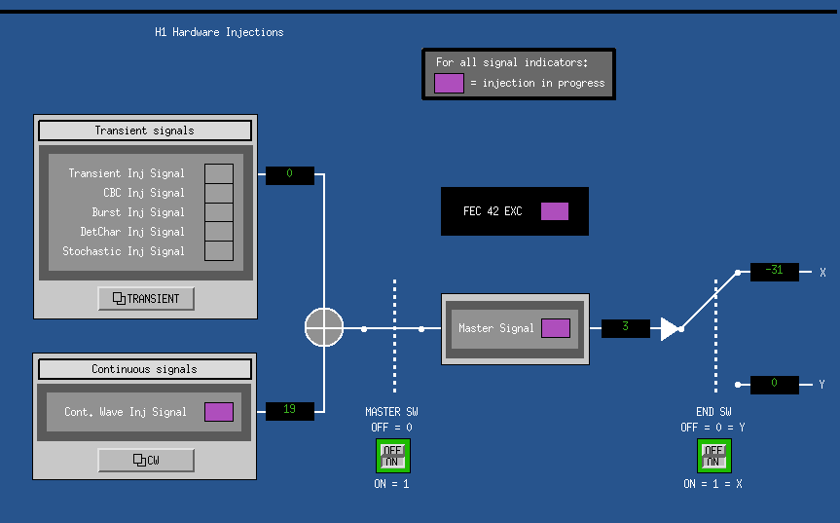The width and height of the screenshot is (840, 523).
Task: Click the Continuous signals panel header
Action: pyautogui.click(x=145, y=369)
